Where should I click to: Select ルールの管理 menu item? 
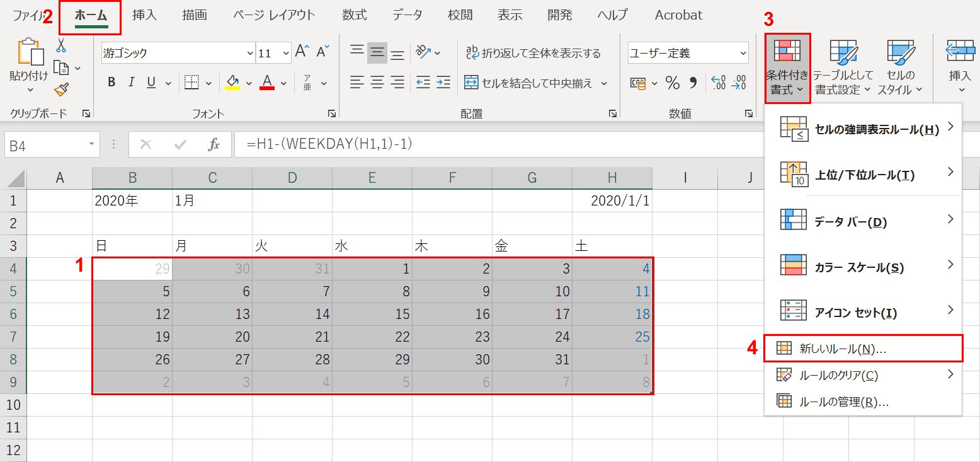863,401
